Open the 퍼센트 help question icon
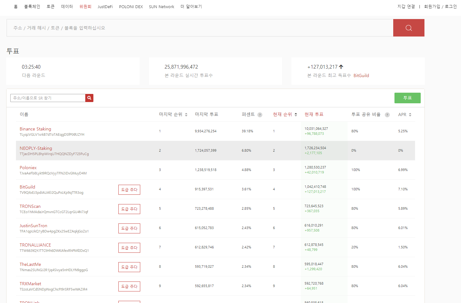 pos(260,115)
